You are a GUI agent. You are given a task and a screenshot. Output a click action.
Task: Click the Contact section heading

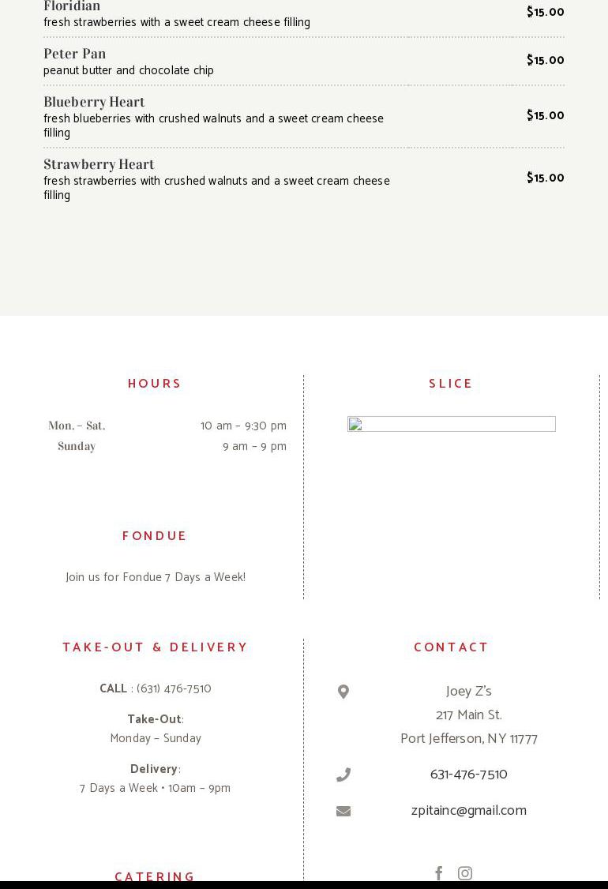coord(451,647)
